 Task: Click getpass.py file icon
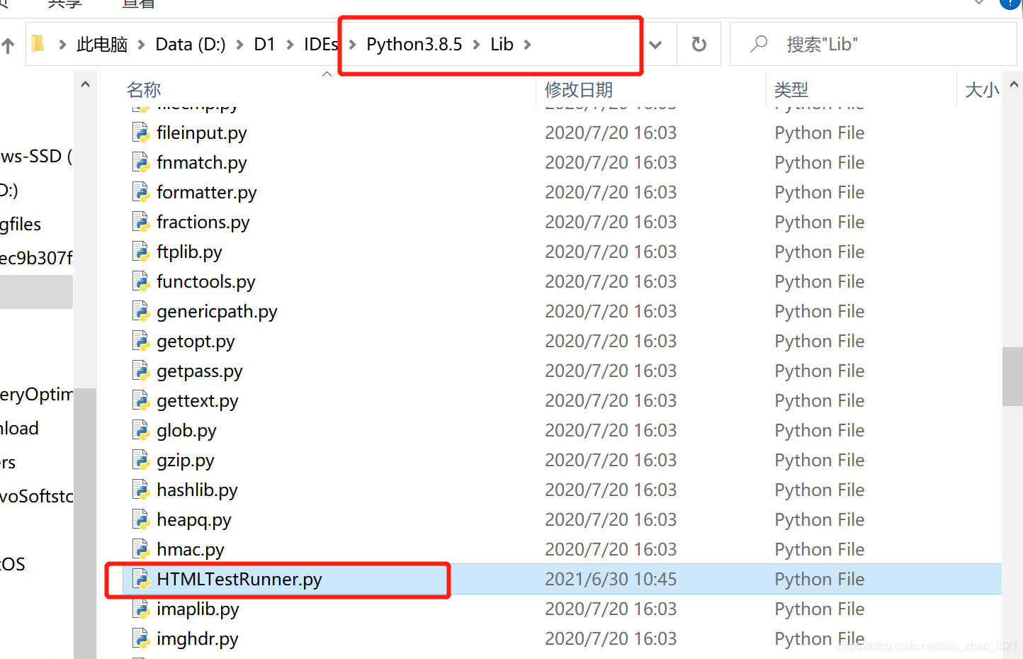[x=141, y=371]
